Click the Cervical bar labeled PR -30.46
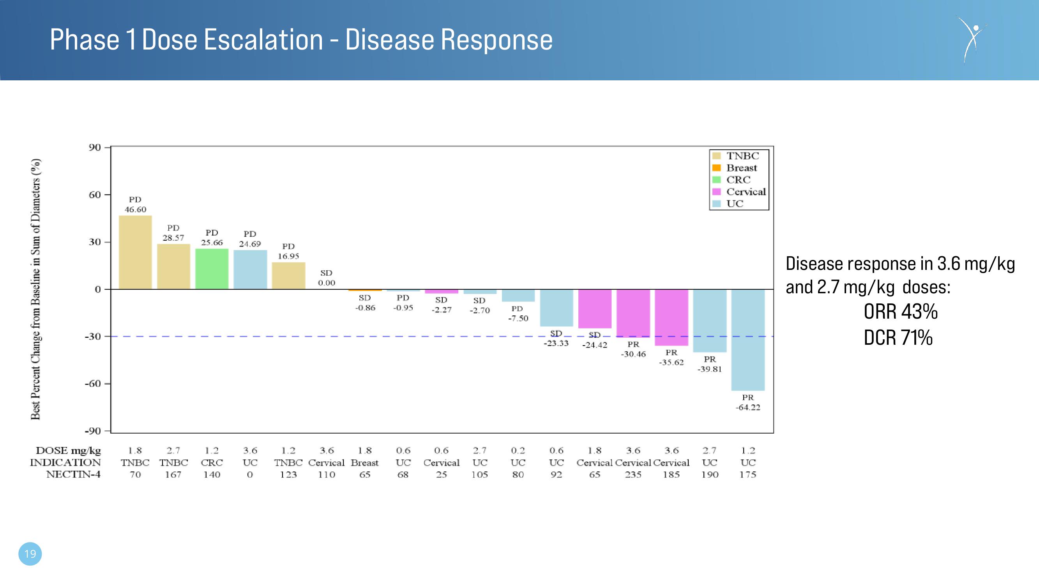This screenshot has width=1039, height=585. (x=633, y=313)
